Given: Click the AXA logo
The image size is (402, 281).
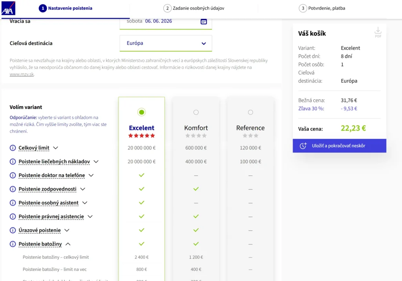Looking at the screenshot, I should pyautogui.click(x=8, y=8).
